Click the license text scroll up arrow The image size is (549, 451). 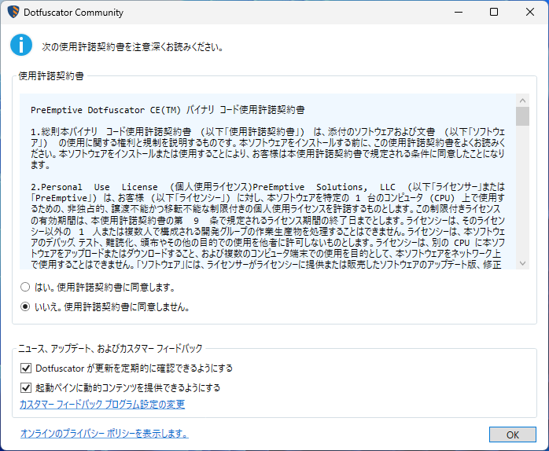pyautogui.click(x=523, y=101)
